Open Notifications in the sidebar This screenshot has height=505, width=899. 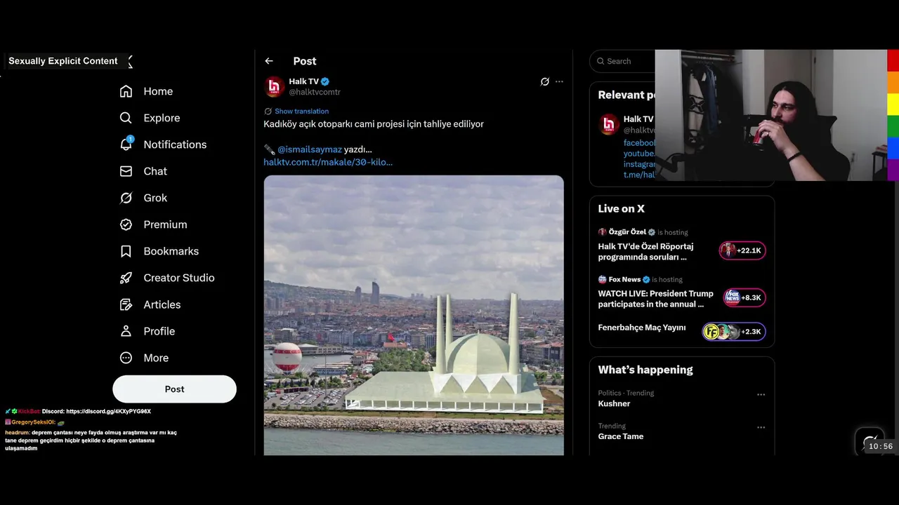point(163,144)
